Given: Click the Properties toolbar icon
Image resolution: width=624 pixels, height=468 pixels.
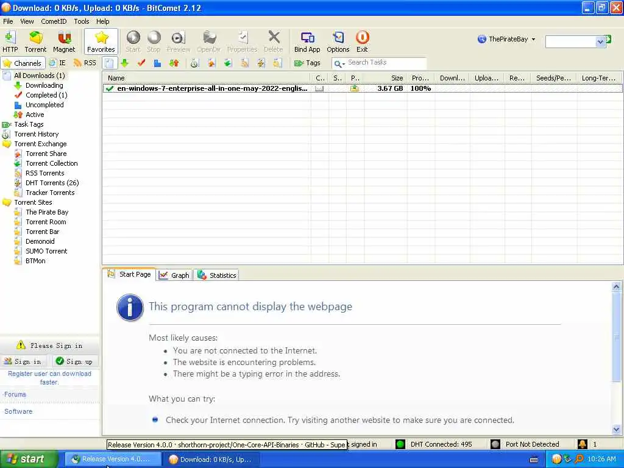Looking at the screenshot, I should (243, 41).
